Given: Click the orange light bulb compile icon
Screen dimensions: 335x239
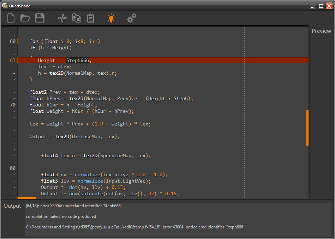Looking at the screenshot, I should [111, 18].
